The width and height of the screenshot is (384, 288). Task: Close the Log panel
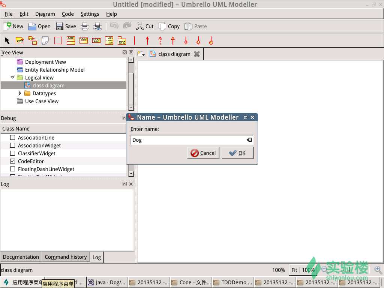(x=131, y=184)
